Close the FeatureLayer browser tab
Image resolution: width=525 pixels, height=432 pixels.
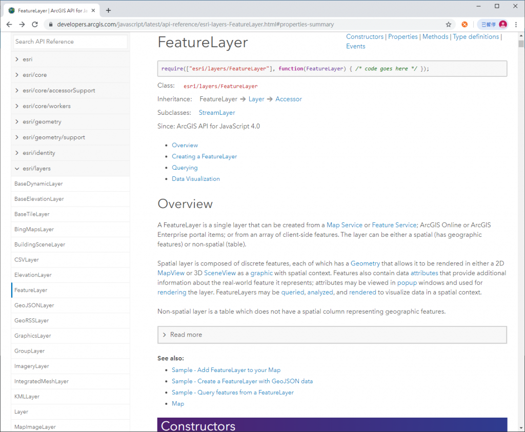click(x=93, y=10)
